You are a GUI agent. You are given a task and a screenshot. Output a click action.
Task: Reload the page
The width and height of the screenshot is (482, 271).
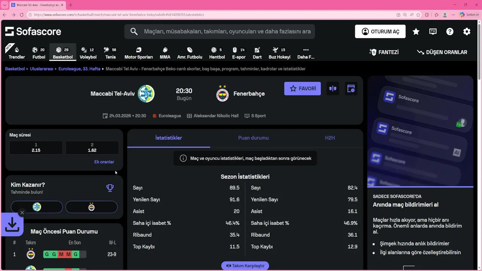(x=21, y=15)
